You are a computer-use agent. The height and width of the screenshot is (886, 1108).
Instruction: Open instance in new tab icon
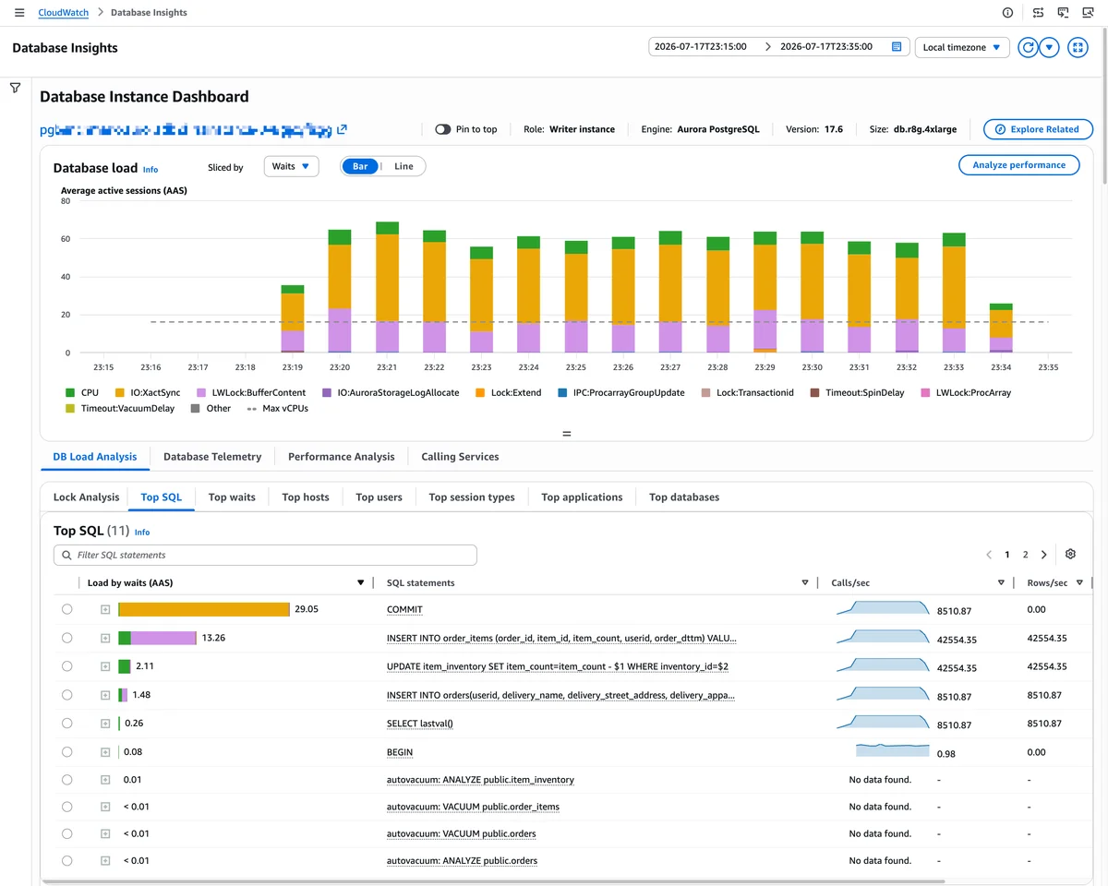343,129
